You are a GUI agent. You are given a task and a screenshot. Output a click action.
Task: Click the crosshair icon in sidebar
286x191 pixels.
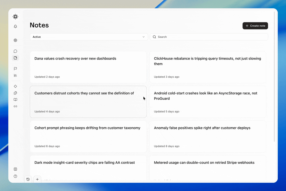[15, 86]
